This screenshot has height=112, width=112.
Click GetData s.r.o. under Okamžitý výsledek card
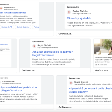click(65, 34)
